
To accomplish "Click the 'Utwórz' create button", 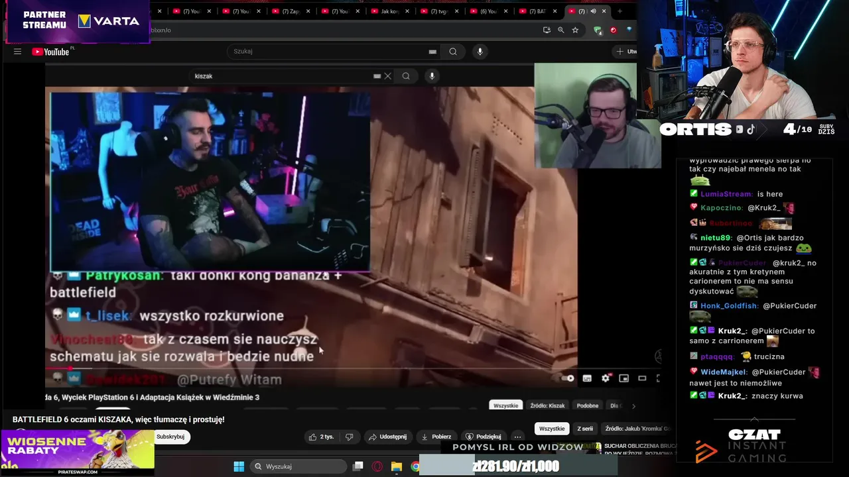I will tap(625, 52).
